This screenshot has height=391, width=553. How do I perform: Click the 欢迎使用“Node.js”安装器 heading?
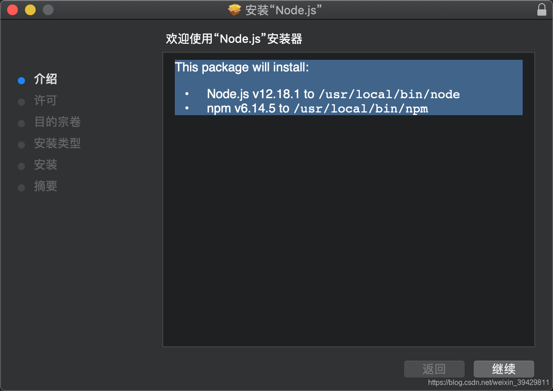(x=234, y=39)
